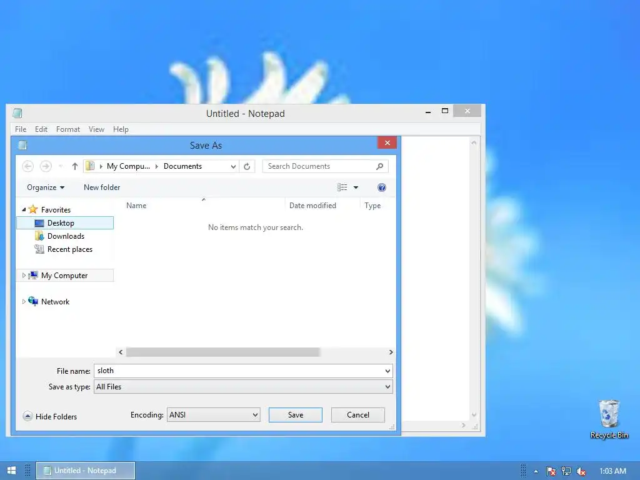Select Desktop in Favorites
The height and width of the screenshot is (480, 640).
(x=65, y=223)
